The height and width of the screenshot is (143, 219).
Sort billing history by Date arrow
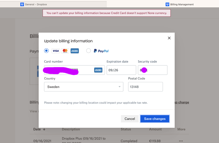[44, 129]
